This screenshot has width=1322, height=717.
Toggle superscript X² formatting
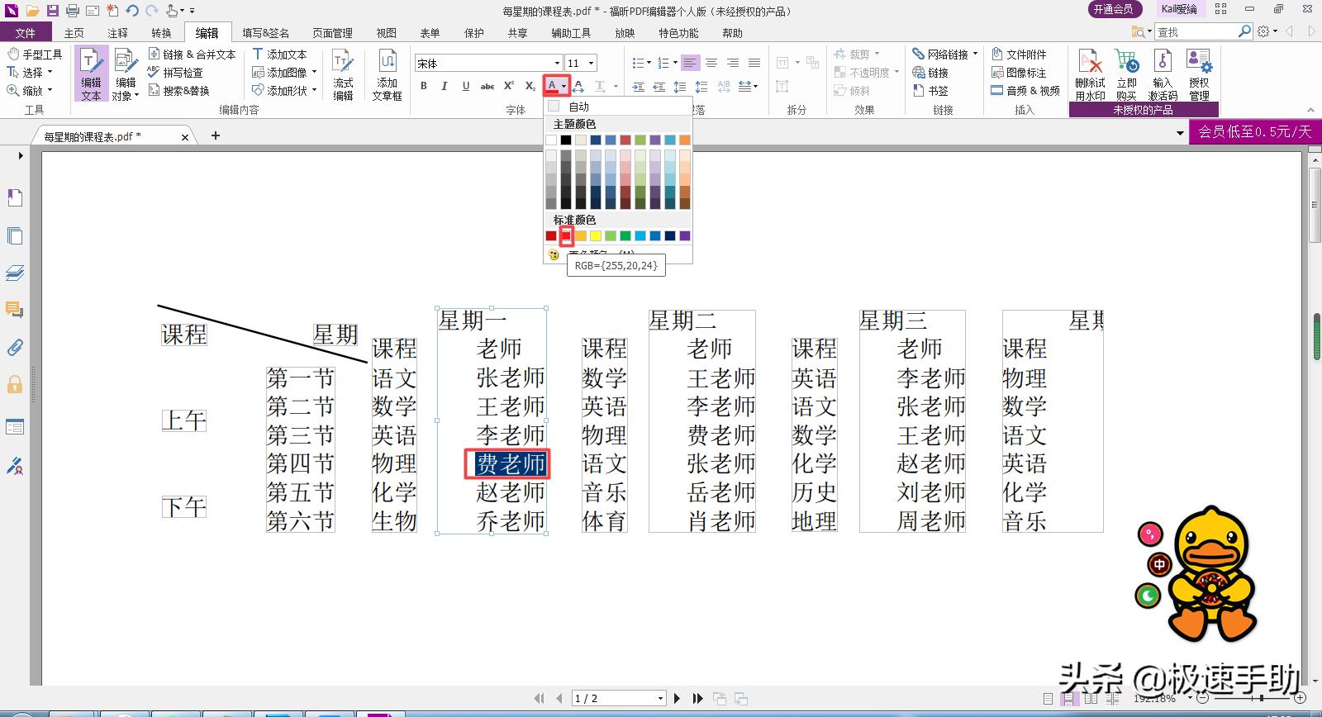pos(509,86)
